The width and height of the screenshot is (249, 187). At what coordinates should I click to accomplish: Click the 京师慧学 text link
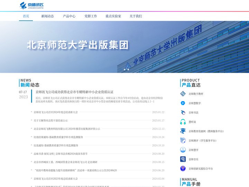(193, 150)
